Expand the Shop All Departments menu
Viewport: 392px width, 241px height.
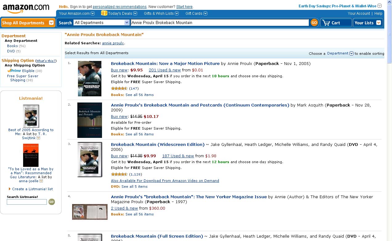(x=28, y=23)
